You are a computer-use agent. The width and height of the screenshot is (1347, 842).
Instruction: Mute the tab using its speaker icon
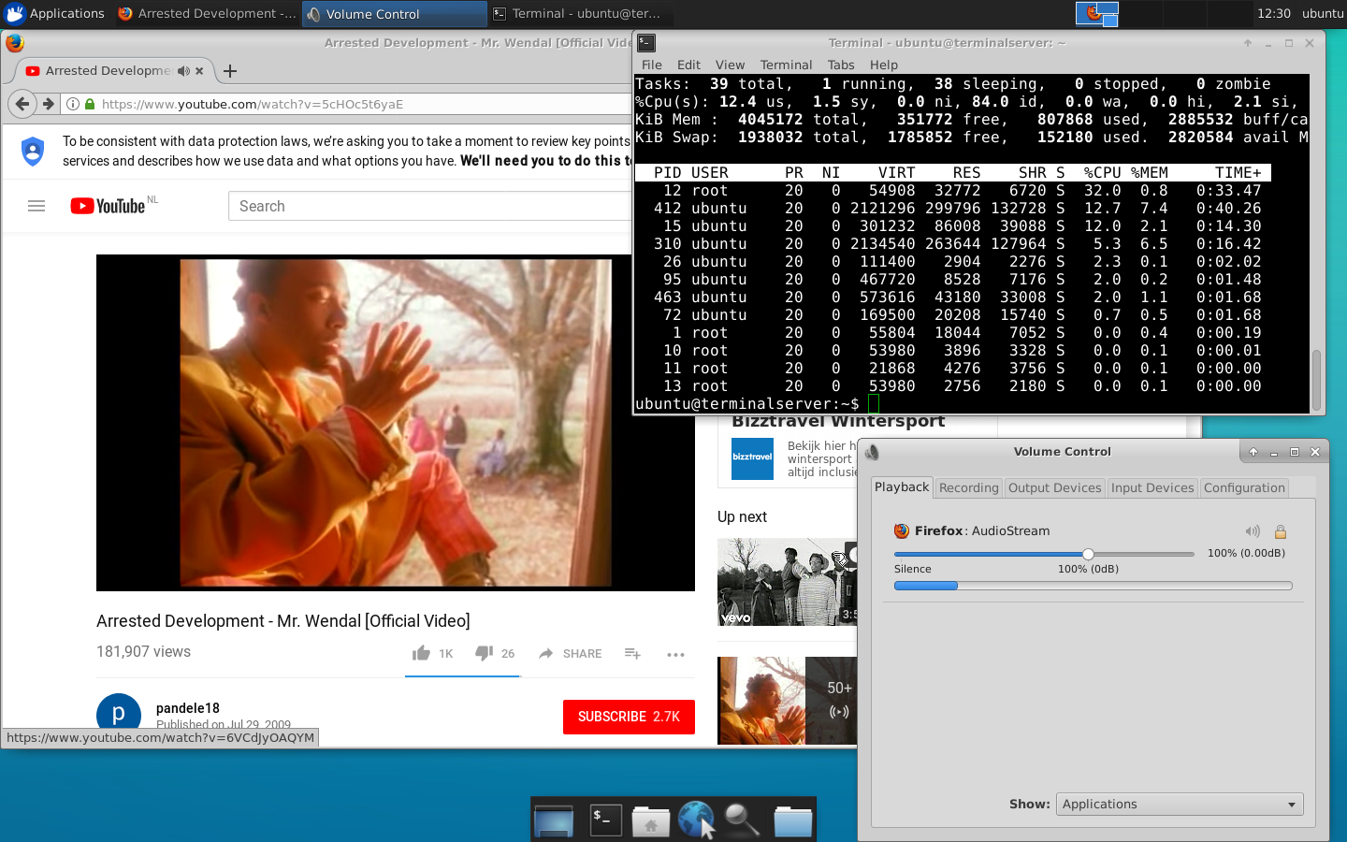(x=183, y=71)
